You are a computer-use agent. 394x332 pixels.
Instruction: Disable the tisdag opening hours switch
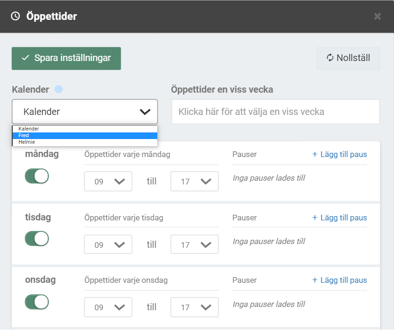pyautogui.click(x=37, y=238)
